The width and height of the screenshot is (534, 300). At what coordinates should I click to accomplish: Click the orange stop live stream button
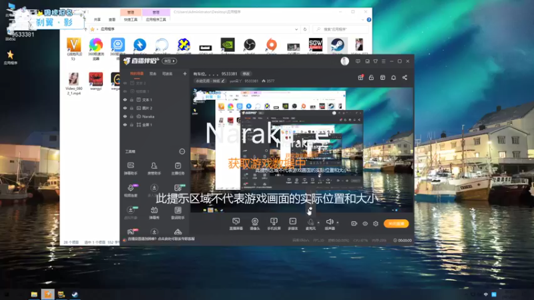click(396, 223)
